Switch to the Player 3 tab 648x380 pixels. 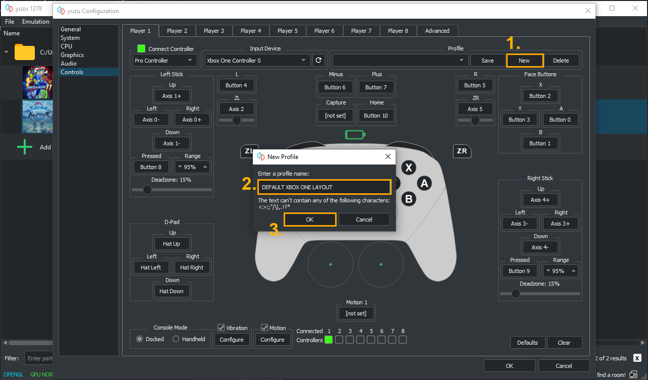pyautogui.click(x=214, y=31)
